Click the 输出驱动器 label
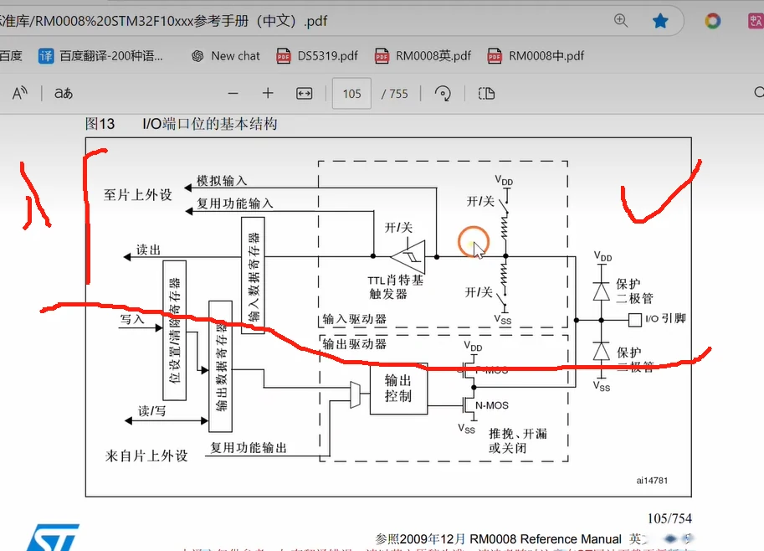Viewport: 764px width, 551px height. [x=354, y=344]
